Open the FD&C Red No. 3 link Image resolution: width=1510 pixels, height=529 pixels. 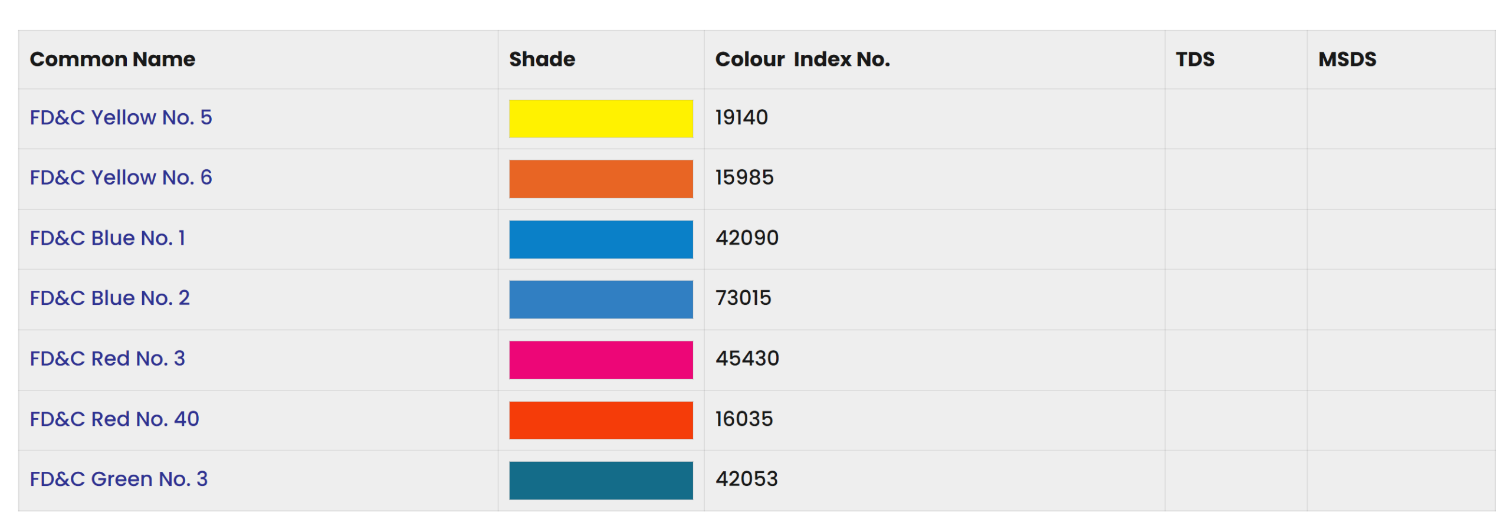107,359
